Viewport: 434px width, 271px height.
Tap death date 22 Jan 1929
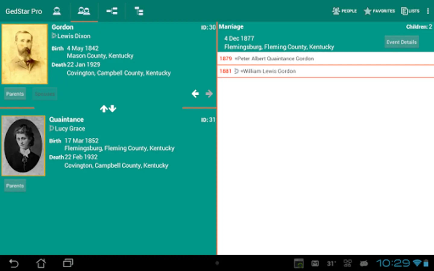pos(83,65)
